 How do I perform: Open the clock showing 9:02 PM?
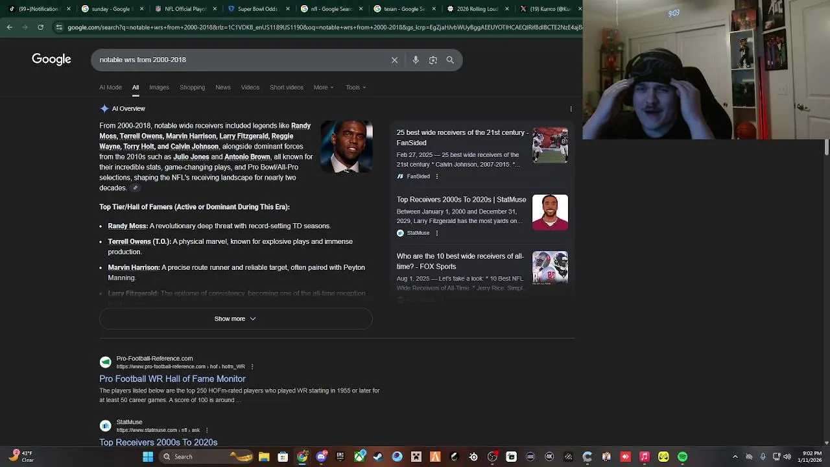(x=811, y=457)
